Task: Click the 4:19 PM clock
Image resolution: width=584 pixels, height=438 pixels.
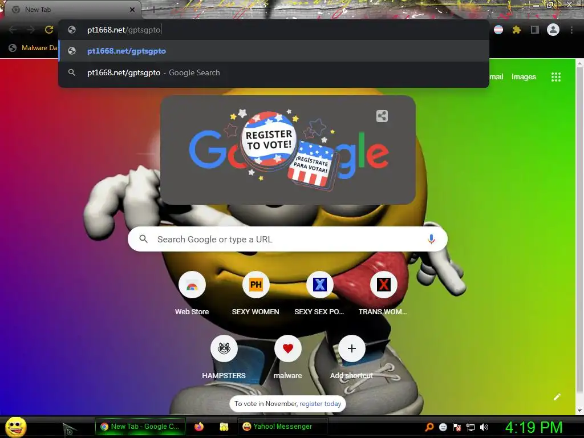Action: (534, 427)
